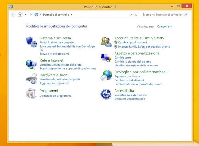
Task: Expand the address bar history dropdown
Action: point(131,15)
